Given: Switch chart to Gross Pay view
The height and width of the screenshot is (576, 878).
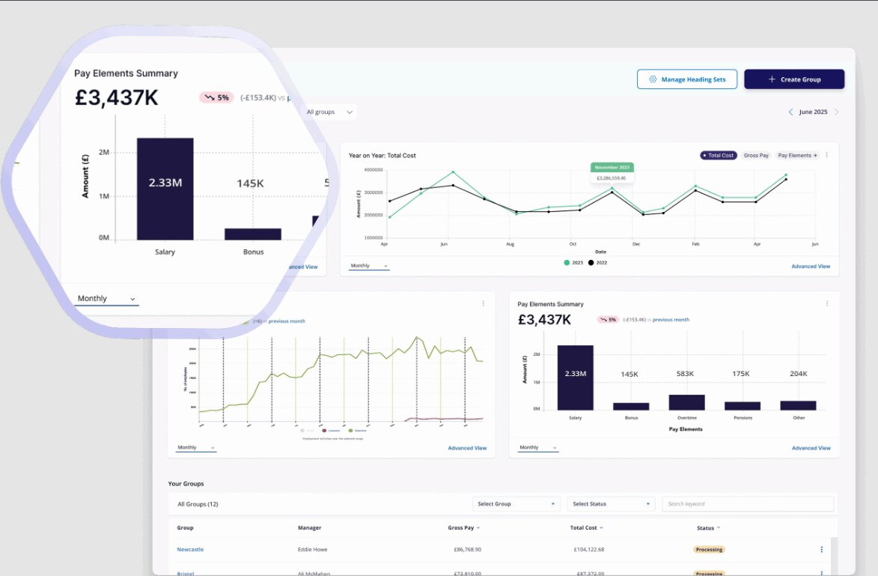Looking at the screenshot, I should point(755,155).
